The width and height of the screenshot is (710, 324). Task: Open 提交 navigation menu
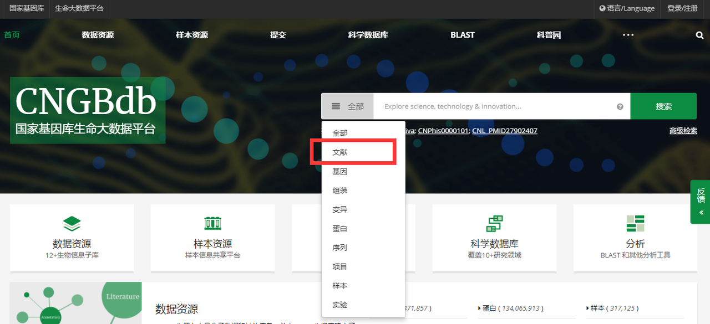(278, 35)
